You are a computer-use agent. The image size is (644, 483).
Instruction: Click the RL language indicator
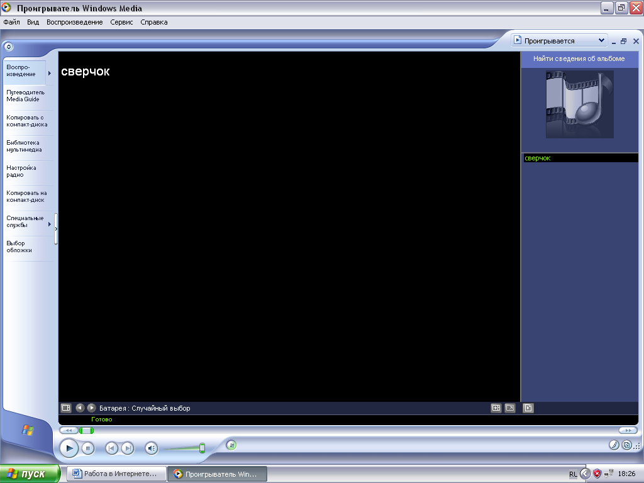tap(573, 474)
